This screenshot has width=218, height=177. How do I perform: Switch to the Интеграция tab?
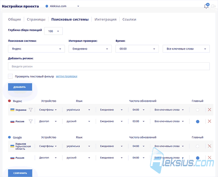point(106,19)
